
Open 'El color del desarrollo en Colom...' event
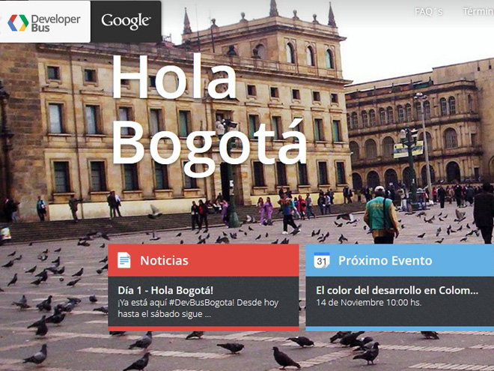[395, 290]
